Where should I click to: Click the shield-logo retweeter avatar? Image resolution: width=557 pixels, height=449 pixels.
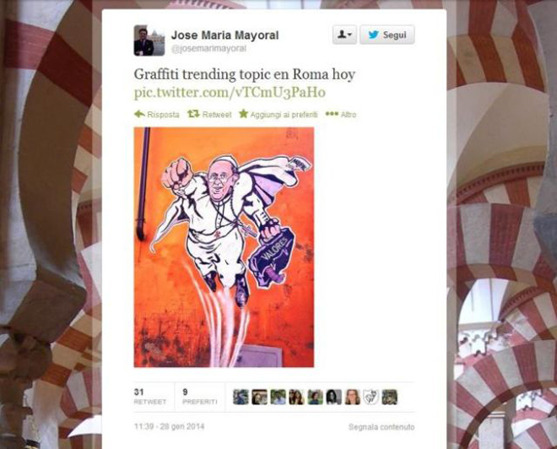click(x=370, y=398)
